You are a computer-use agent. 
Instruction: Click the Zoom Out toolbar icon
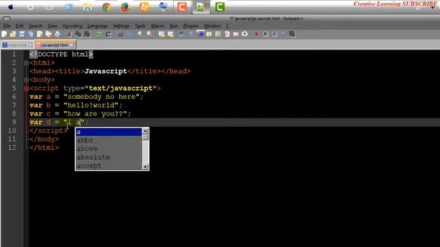click(x=150, y=34)
